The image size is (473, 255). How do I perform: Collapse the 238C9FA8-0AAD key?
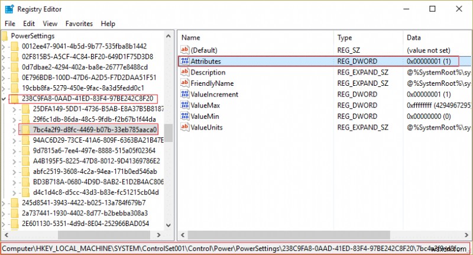point(4,99)
